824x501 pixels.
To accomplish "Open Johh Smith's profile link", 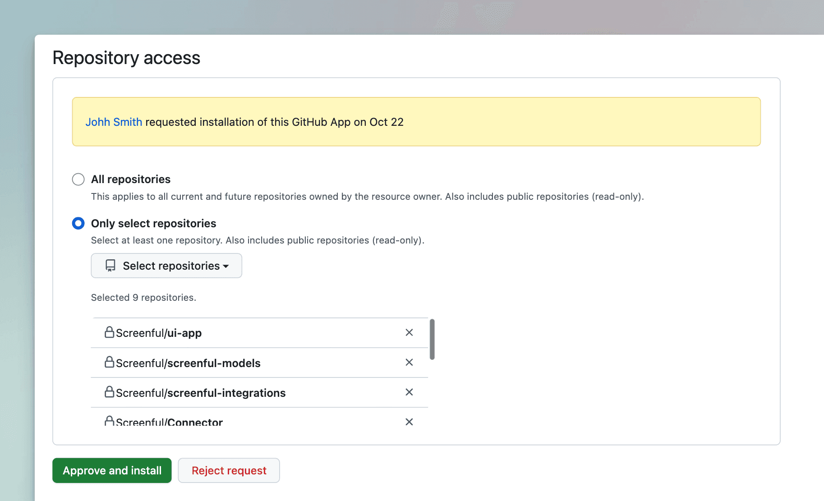I will click(x=114, y=122).
